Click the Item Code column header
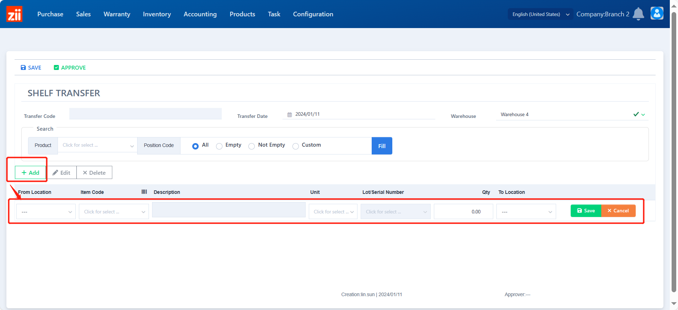This screenshot has width=678, height=310. (x=92, y=192)
